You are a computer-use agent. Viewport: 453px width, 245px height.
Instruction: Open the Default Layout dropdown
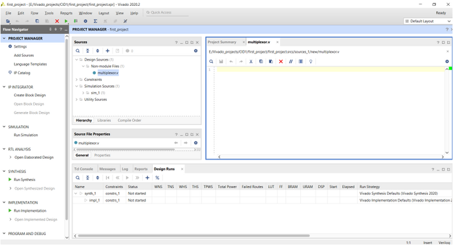(427, 21)
